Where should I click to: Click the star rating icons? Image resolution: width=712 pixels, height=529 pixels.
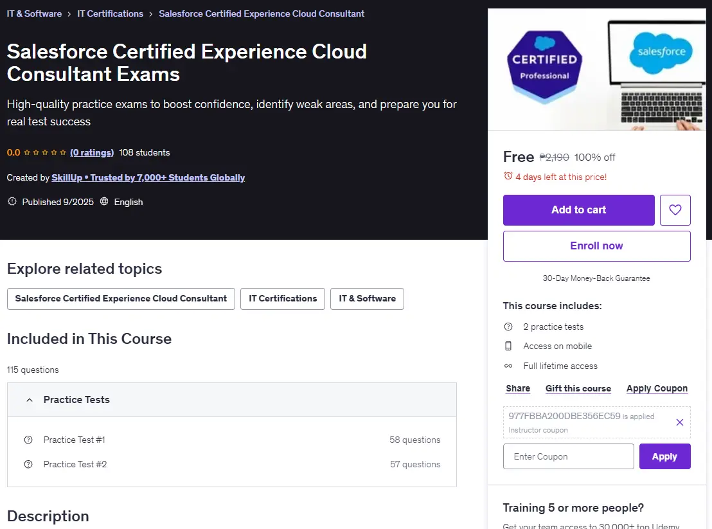pos(44,152)
